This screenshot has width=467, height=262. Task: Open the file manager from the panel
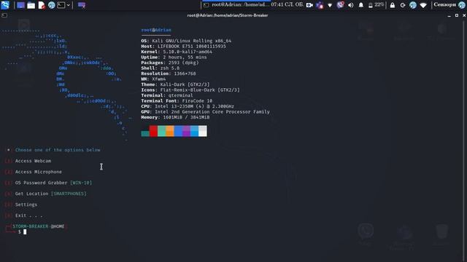pos(31,5)
